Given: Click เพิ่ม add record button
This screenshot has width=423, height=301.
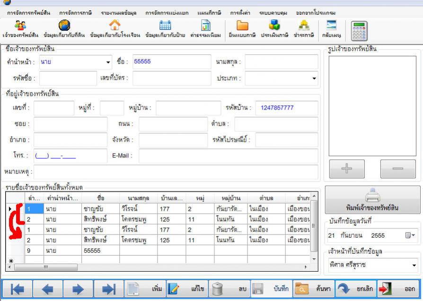Looking at the screenshot, I should [x=145, y=289].
